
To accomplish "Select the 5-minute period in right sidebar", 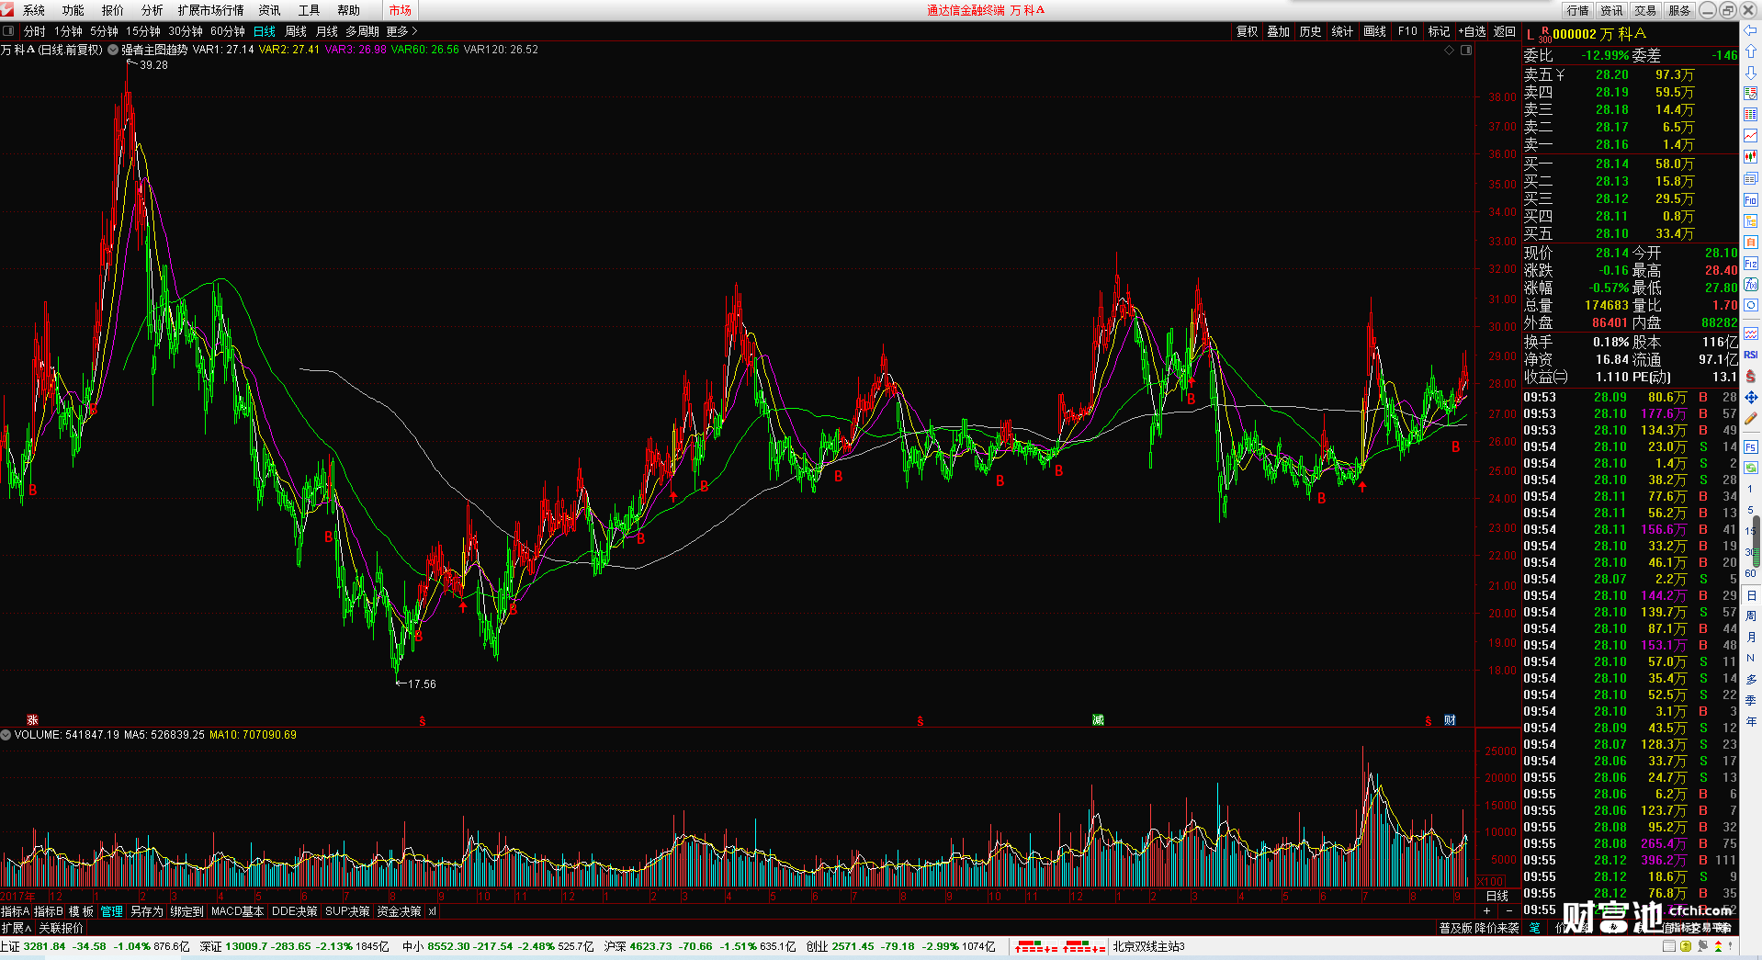I will [1750, 510].
